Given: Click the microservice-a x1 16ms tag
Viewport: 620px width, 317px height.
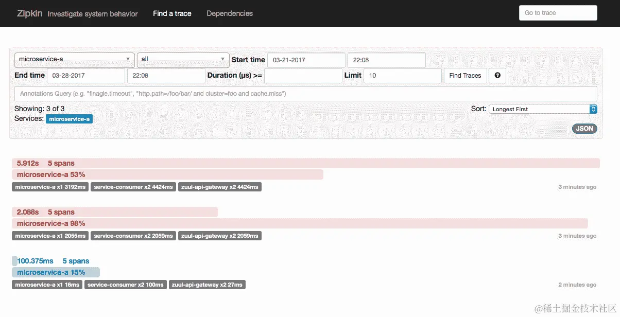Looking at the screenshot, I should click(x=47, y=285).
